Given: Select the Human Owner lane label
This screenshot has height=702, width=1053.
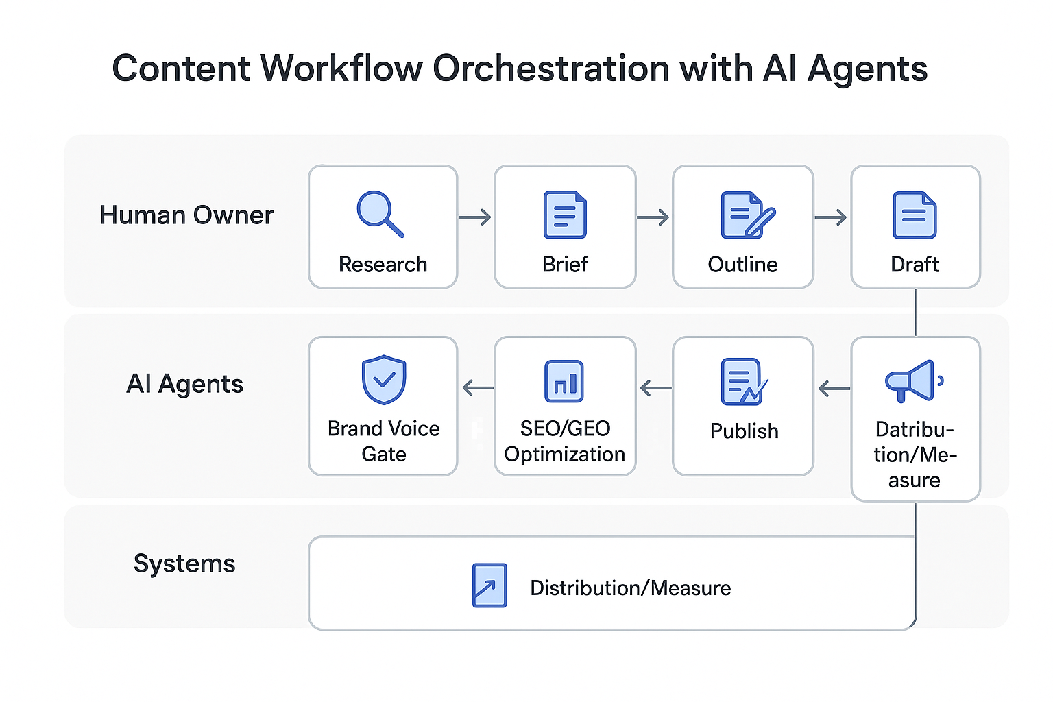Looking at the screenshot, I should coord(186,215).
